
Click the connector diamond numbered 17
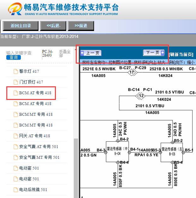pyautogui.click(x=132, y=72)
